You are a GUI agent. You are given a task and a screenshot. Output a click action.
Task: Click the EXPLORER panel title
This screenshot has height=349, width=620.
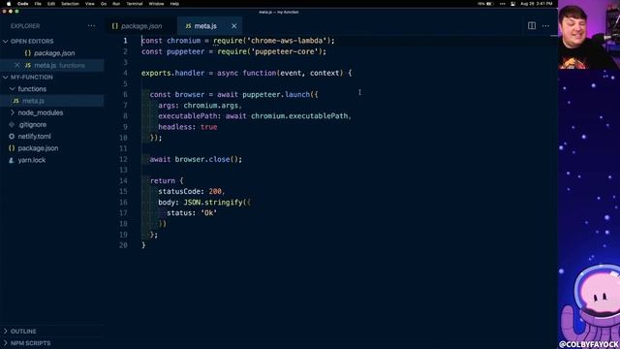coord(25,26)
